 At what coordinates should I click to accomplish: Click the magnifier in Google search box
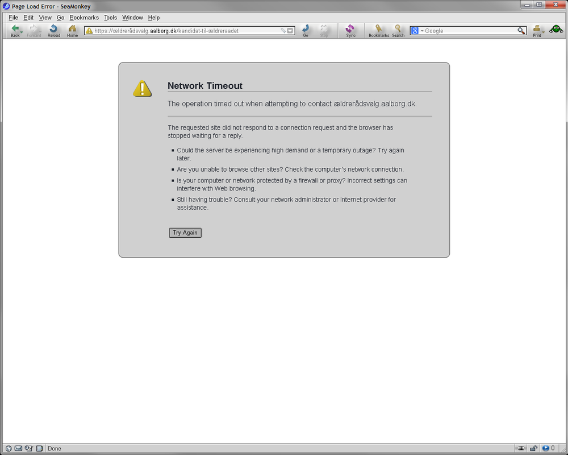[521, 31]
